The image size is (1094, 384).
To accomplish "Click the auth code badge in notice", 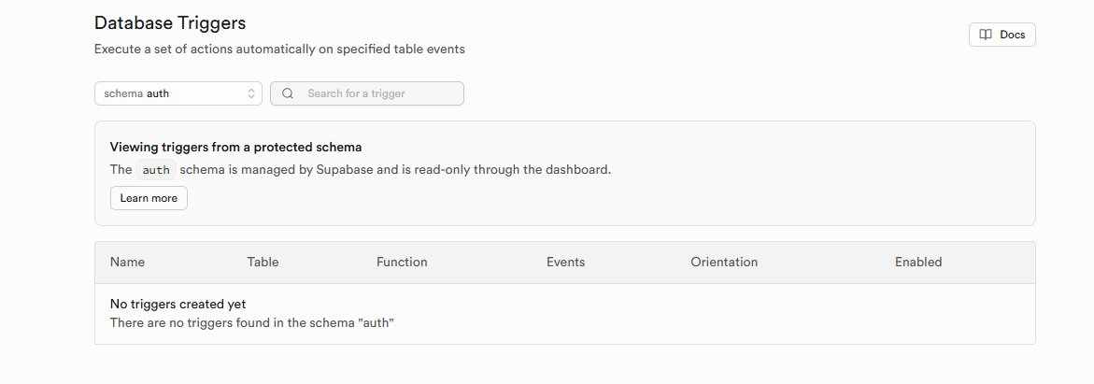I will coord(156,170).
